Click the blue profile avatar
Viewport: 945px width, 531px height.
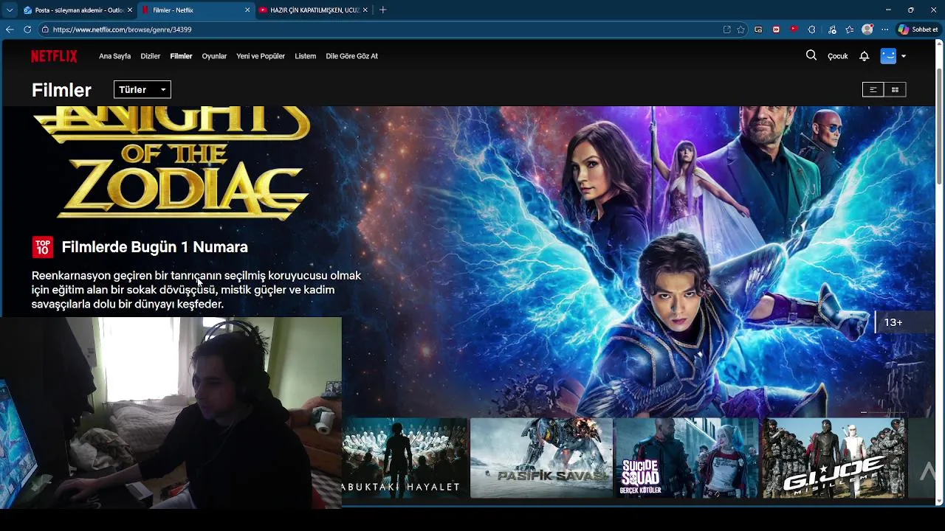click(x=888, y=56)
